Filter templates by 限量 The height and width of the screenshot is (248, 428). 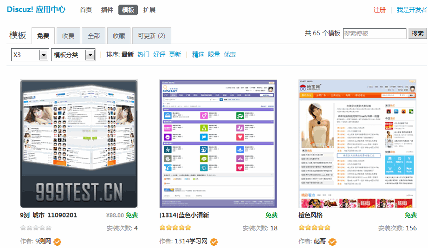click(214, 55)
